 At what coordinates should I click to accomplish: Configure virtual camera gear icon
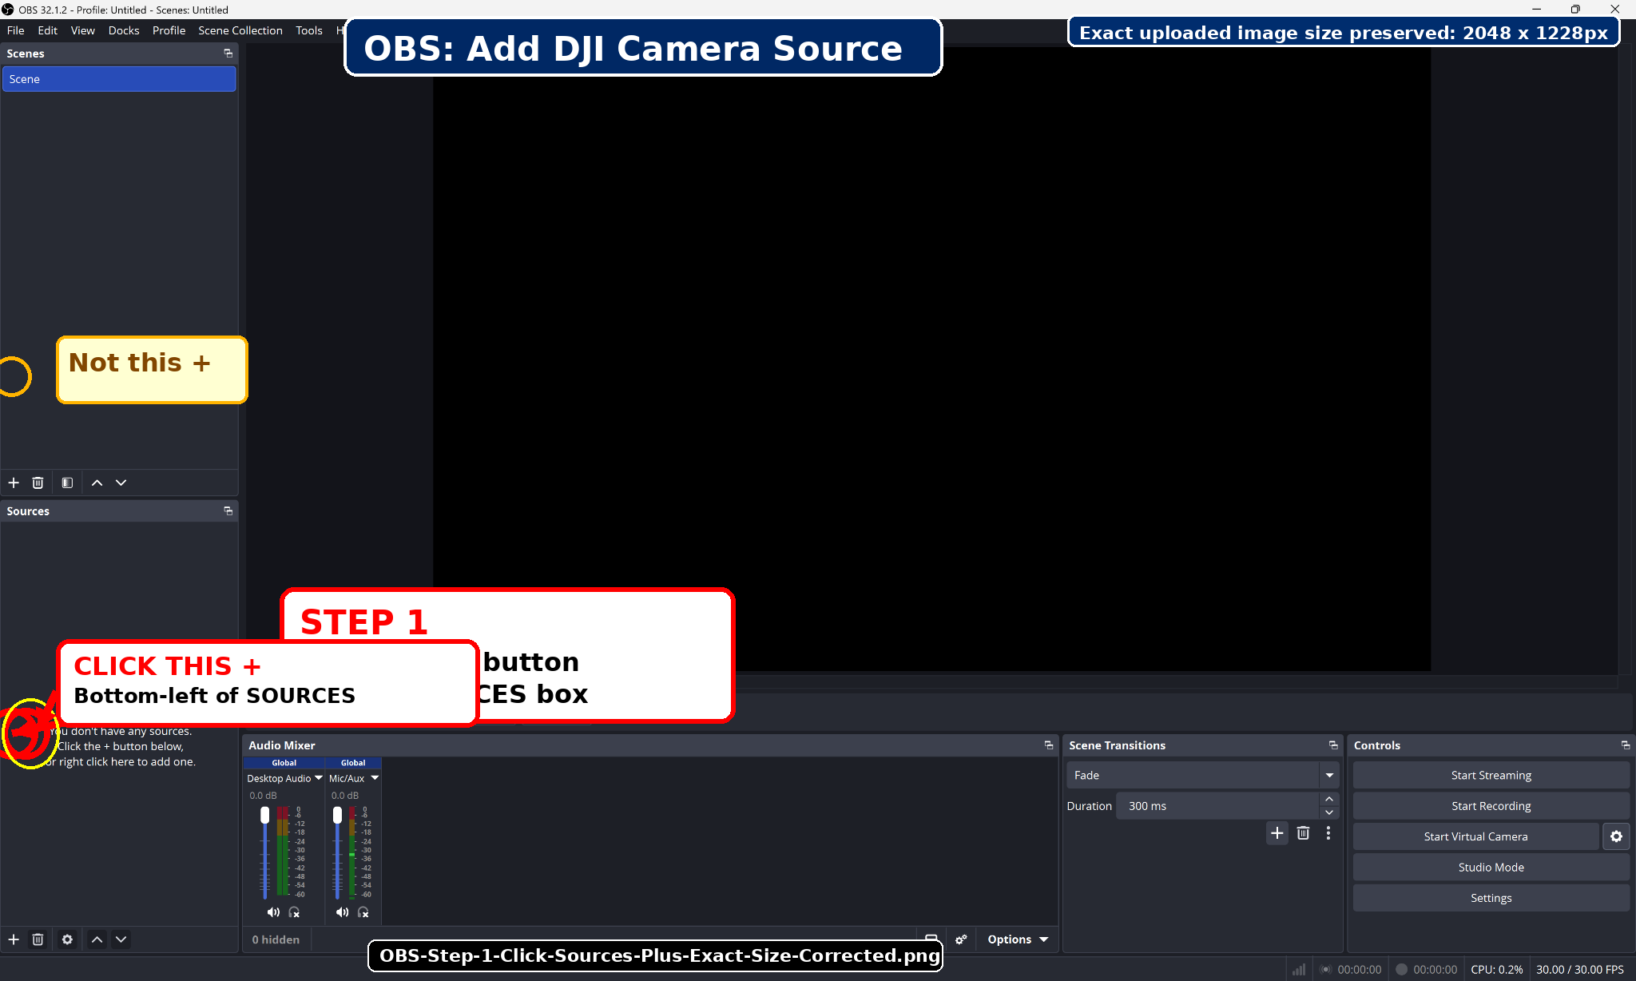(1616, 836)
